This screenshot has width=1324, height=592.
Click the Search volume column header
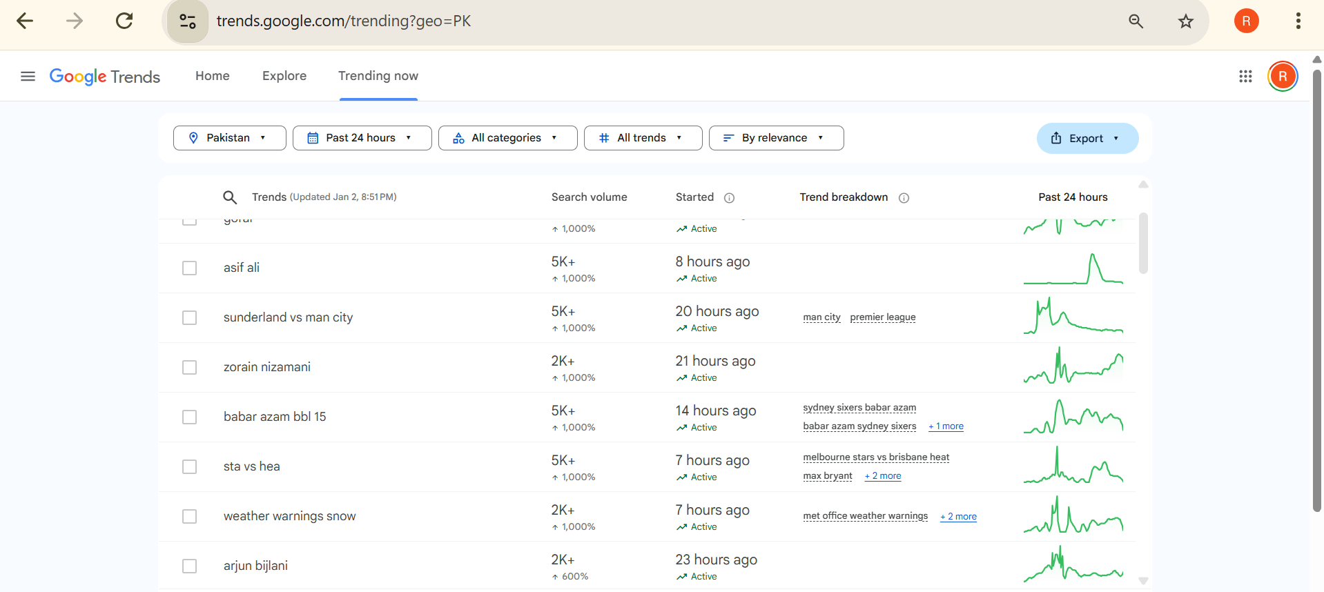pyautogui.click(x=589, y=197)
